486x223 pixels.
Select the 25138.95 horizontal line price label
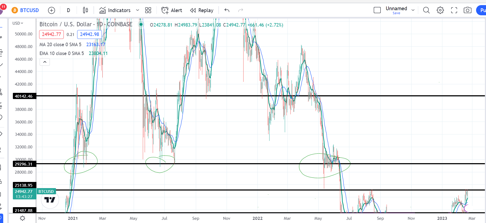pos(24,185)
